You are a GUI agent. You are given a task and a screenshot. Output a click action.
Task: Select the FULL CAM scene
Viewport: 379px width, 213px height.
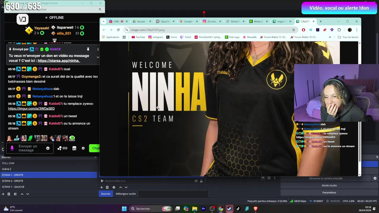[49, 163]
